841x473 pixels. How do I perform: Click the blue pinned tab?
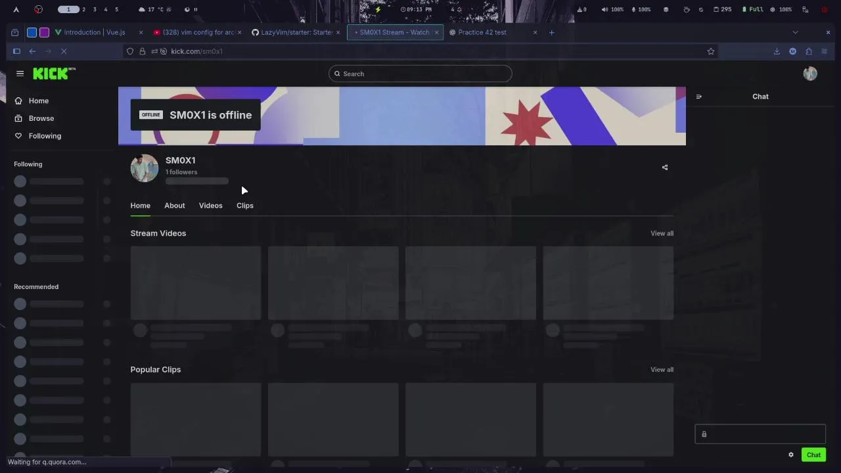32,32
